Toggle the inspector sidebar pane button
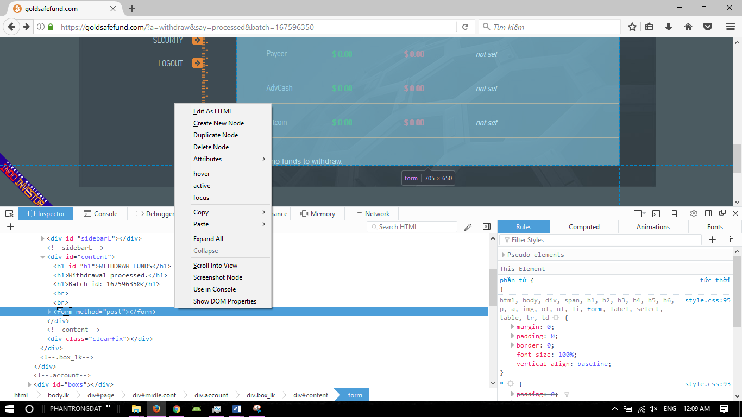Image resolution: width=742 pixels, height=417 pixels. tap(486, 227)
